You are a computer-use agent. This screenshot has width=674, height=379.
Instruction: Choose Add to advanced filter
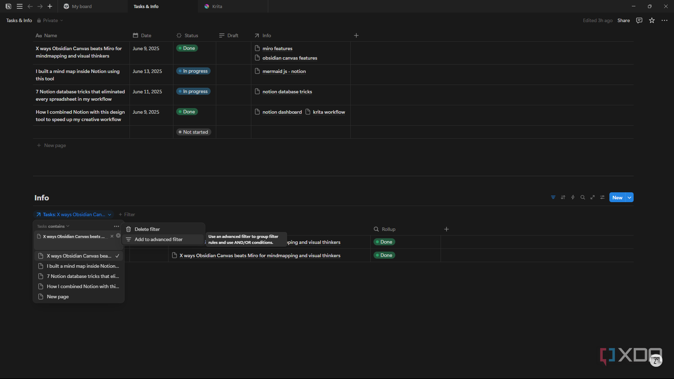[163, 239]
